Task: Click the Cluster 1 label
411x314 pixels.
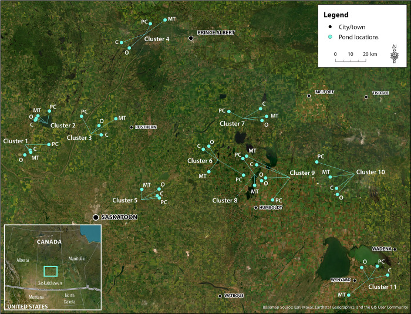Action: coord(15,141)
